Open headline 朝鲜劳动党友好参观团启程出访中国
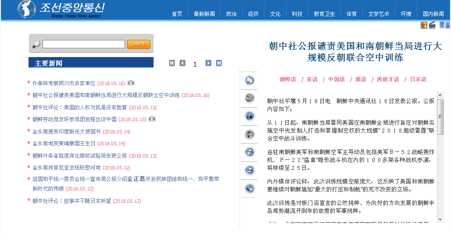Viewport: 451px width, 234px height. tap(75, 119)
